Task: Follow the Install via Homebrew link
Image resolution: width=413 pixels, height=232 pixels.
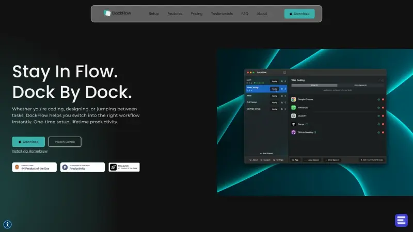Action: pyautogui.click(x=30, y=151)
